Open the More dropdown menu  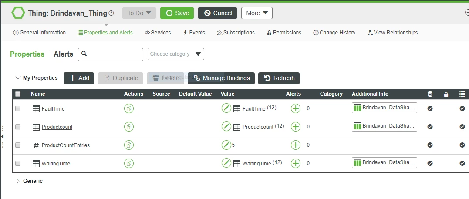point(256,13)
